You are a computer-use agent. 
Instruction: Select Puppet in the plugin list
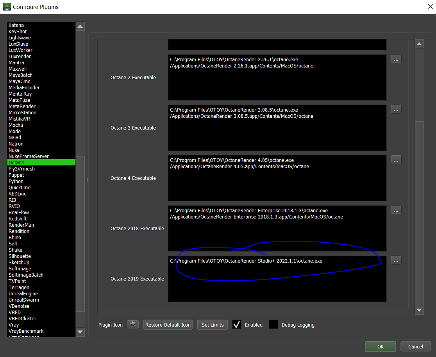(41, 175)
